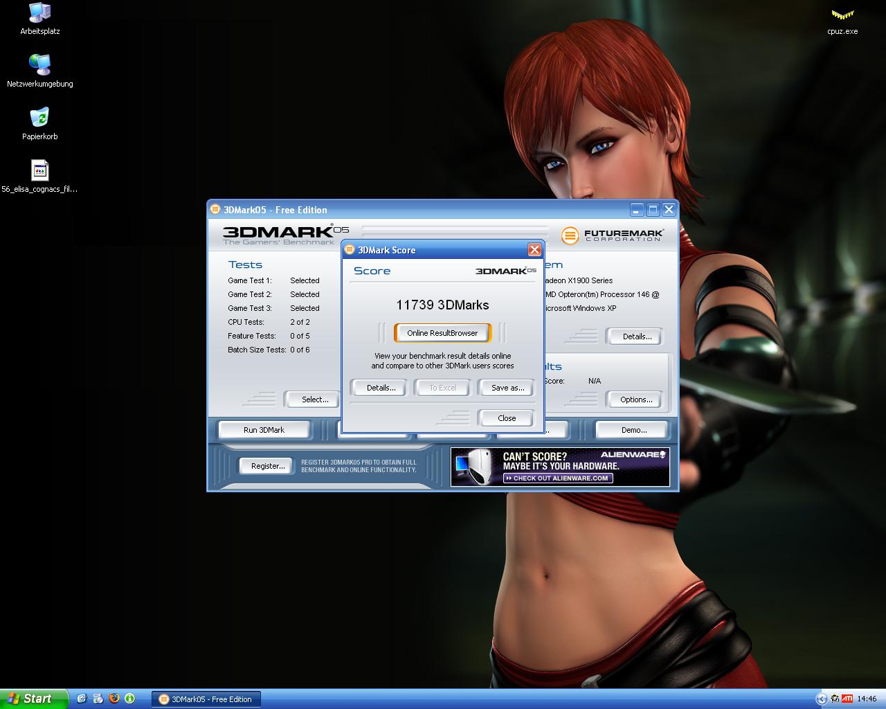The height and width of the screenshot is (709, 886).
Task: Close the 3DMark Score dialog via X
Action: coord(534,250)
